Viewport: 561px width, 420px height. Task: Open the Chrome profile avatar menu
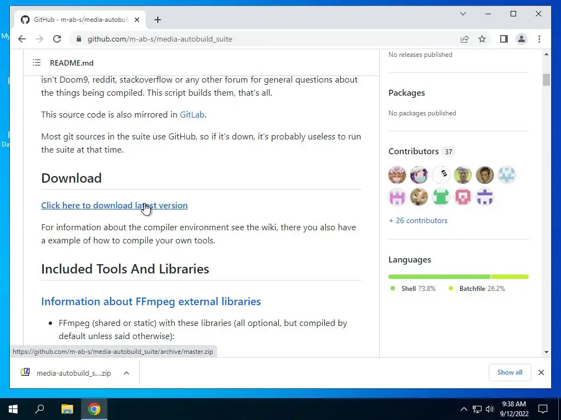point(522,39)
